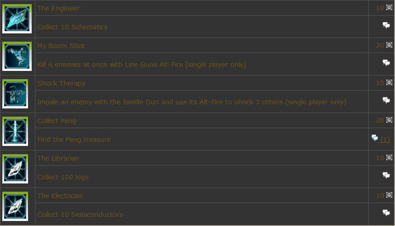Click the Collect Peng title

56,121
